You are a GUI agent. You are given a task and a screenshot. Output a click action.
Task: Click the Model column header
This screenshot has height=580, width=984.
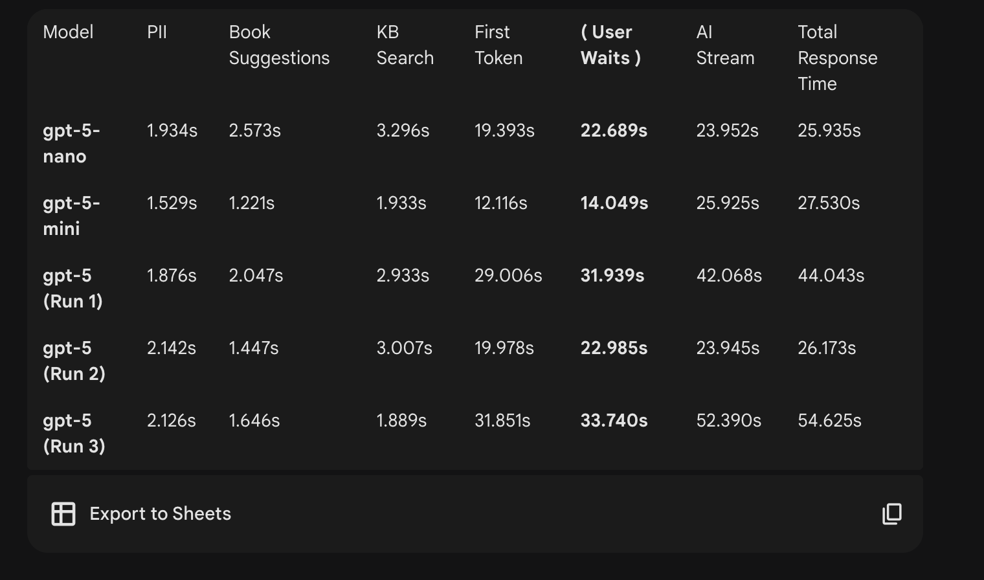tap(68, 32)
